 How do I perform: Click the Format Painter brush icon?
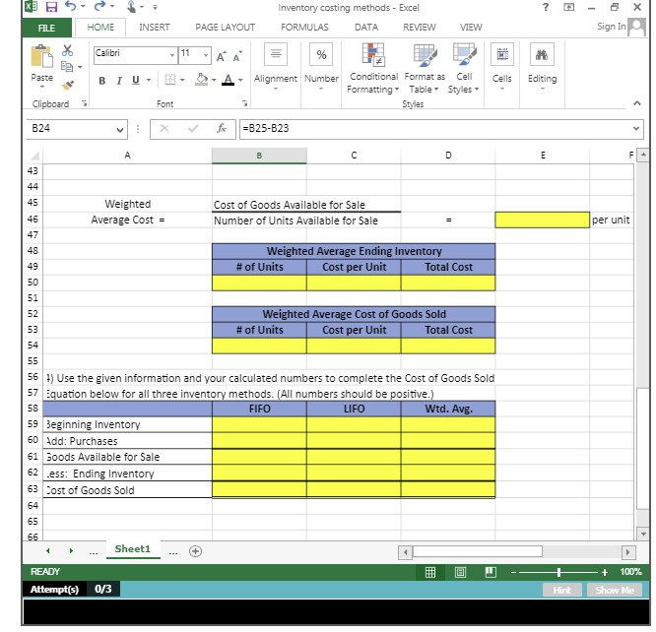point(67,85)
